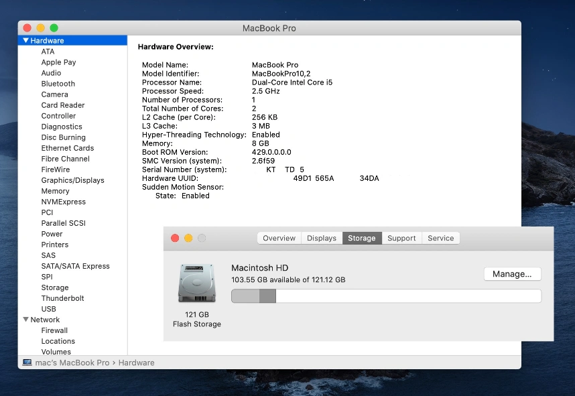Click the Dual-Core Intel Core i5 value
This screenshot has width=575, height=396.
(292, 82)
